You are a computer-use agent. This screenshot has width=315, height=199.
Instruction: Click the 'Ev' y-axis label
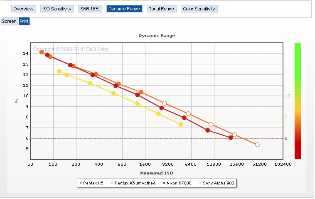click(x=17, y=101)
